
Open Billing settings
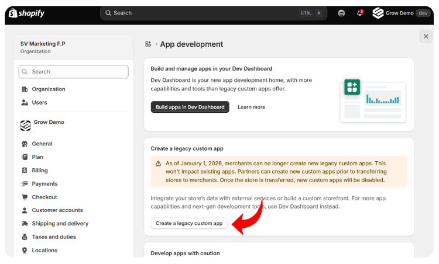[x=40, y=171]
